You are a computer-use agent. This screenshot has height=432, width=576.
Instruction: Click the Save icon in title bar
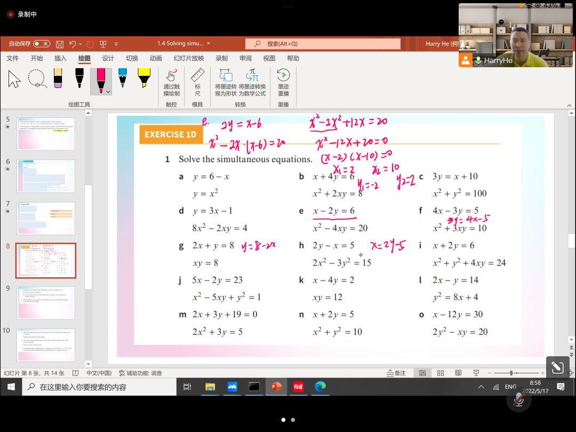pos(60,44)
